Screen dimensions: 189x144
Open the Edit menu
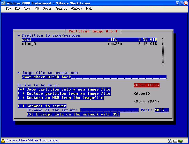18,9
